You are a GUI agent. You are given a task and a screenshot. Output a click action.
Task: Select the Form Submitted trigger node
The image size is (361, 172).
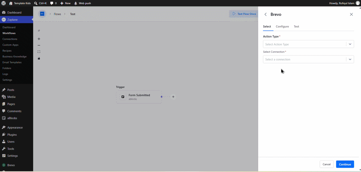tap(139, 97)
